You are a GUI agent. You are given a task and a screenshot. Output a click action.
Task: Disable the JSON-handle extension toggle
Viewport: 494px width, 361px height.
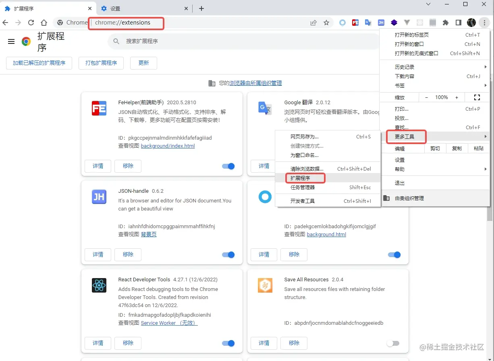pyautogui.click(x=228, y=255)
